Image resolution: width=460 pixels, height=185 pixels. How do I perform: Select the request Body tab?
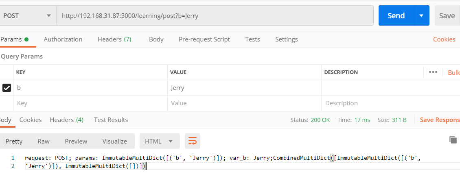156,39
